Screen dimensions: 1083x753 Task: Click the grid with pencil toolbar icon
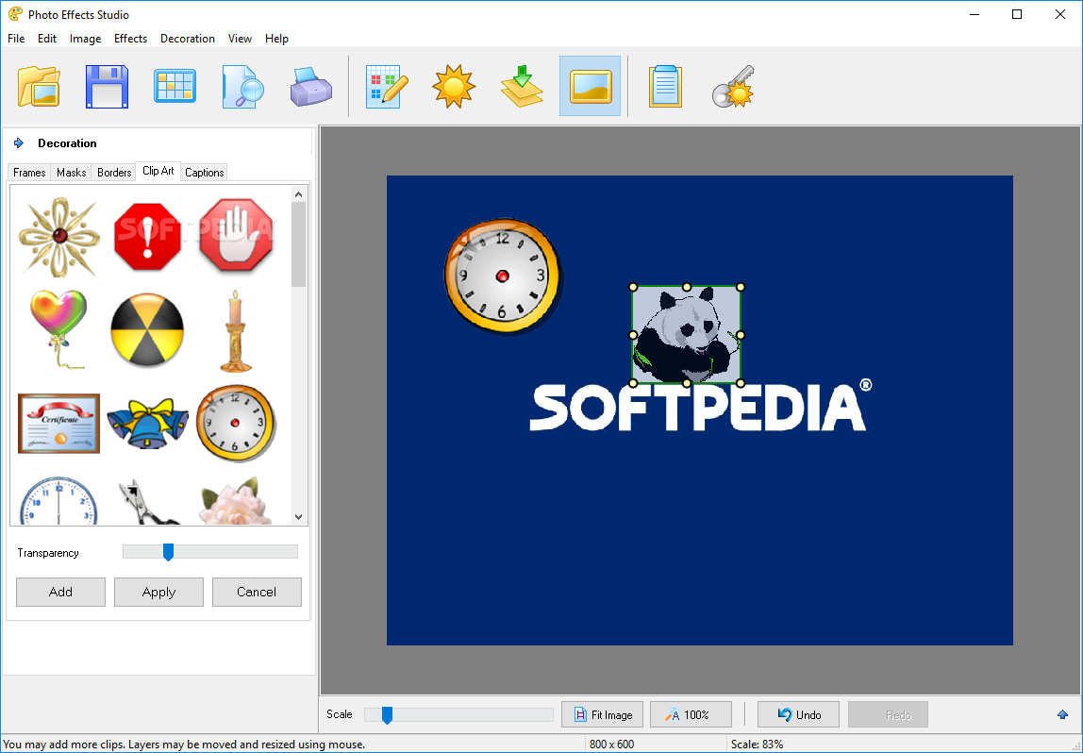tap(386, 87)
